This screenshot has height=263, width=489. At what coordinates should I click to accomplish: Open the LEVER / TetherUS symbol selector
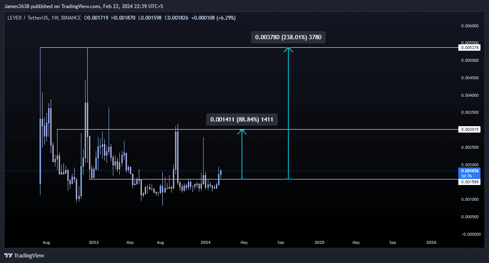29,18
